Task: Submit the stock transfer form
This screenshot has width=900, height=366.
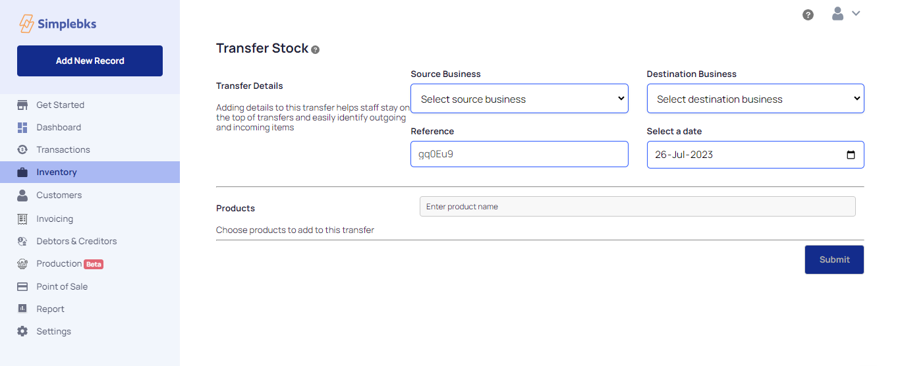Action: 834,260
